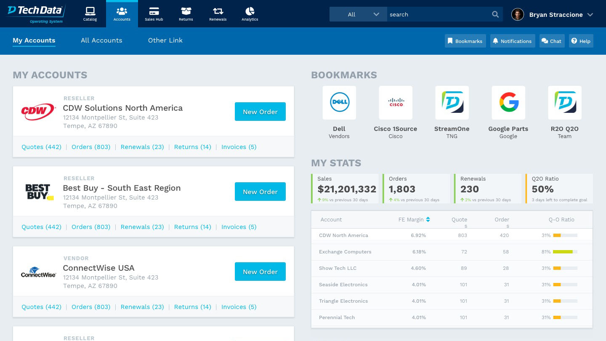This screenshot has width=606, height=341.
Task: Open the Returns box icon
Action: pyautogui.click(x=186, y=11)
